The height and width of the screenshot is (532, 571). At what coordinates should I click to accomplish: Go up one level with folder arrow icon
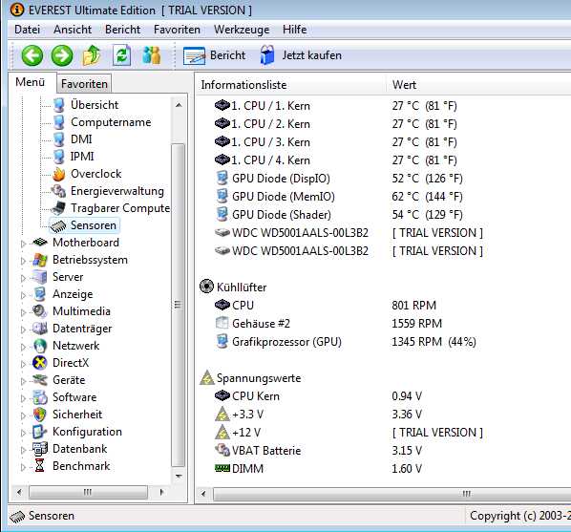92,55
